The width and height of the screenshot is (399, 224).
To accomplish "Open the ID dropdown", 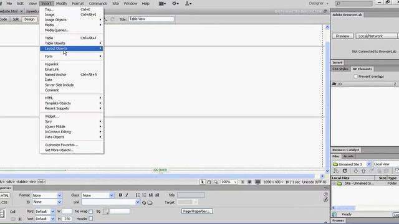I will point(47,202).
